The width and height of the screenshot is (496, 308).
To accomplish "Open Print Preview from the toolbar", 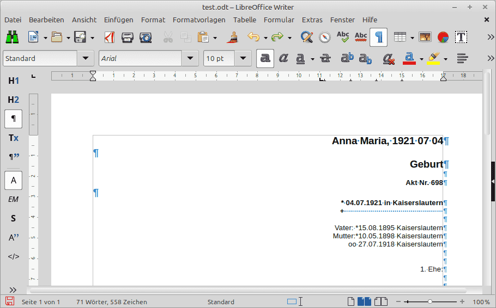I will pyautogui.click(x=146, y=37).
